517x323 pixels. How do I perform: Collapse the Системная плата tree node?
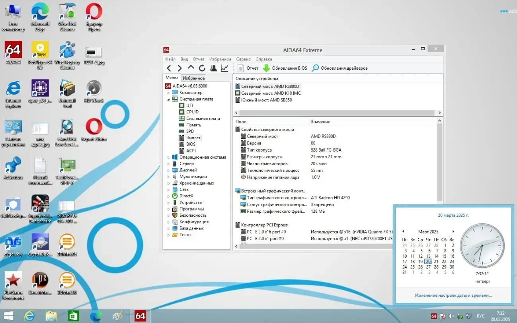point(168,99)
